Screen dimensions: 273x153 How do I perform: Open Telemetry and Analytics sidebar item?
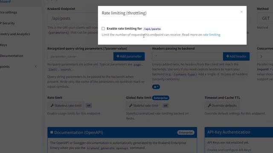tap(15, 34)
